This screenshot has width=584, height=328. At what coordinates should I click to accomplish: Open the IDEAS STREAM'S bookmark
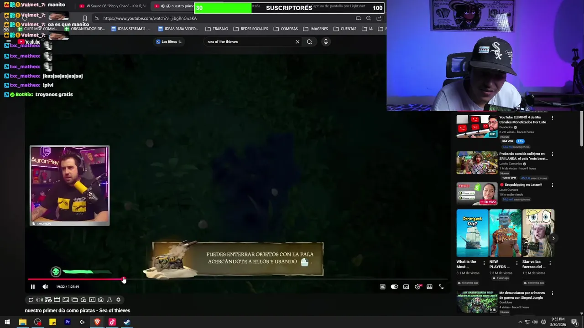131,29
